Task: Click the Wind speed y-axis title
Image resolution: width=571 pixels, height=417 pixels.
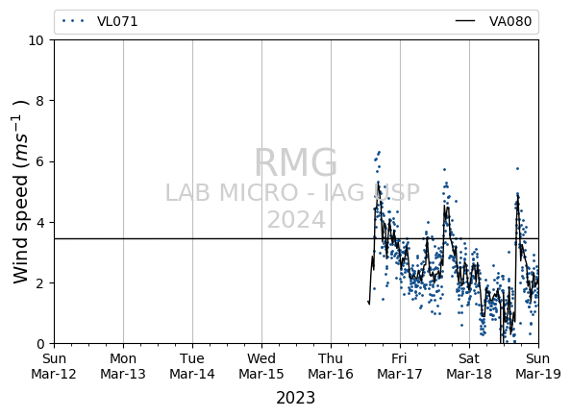Action: pyautogui.click(x=20, y=192)
